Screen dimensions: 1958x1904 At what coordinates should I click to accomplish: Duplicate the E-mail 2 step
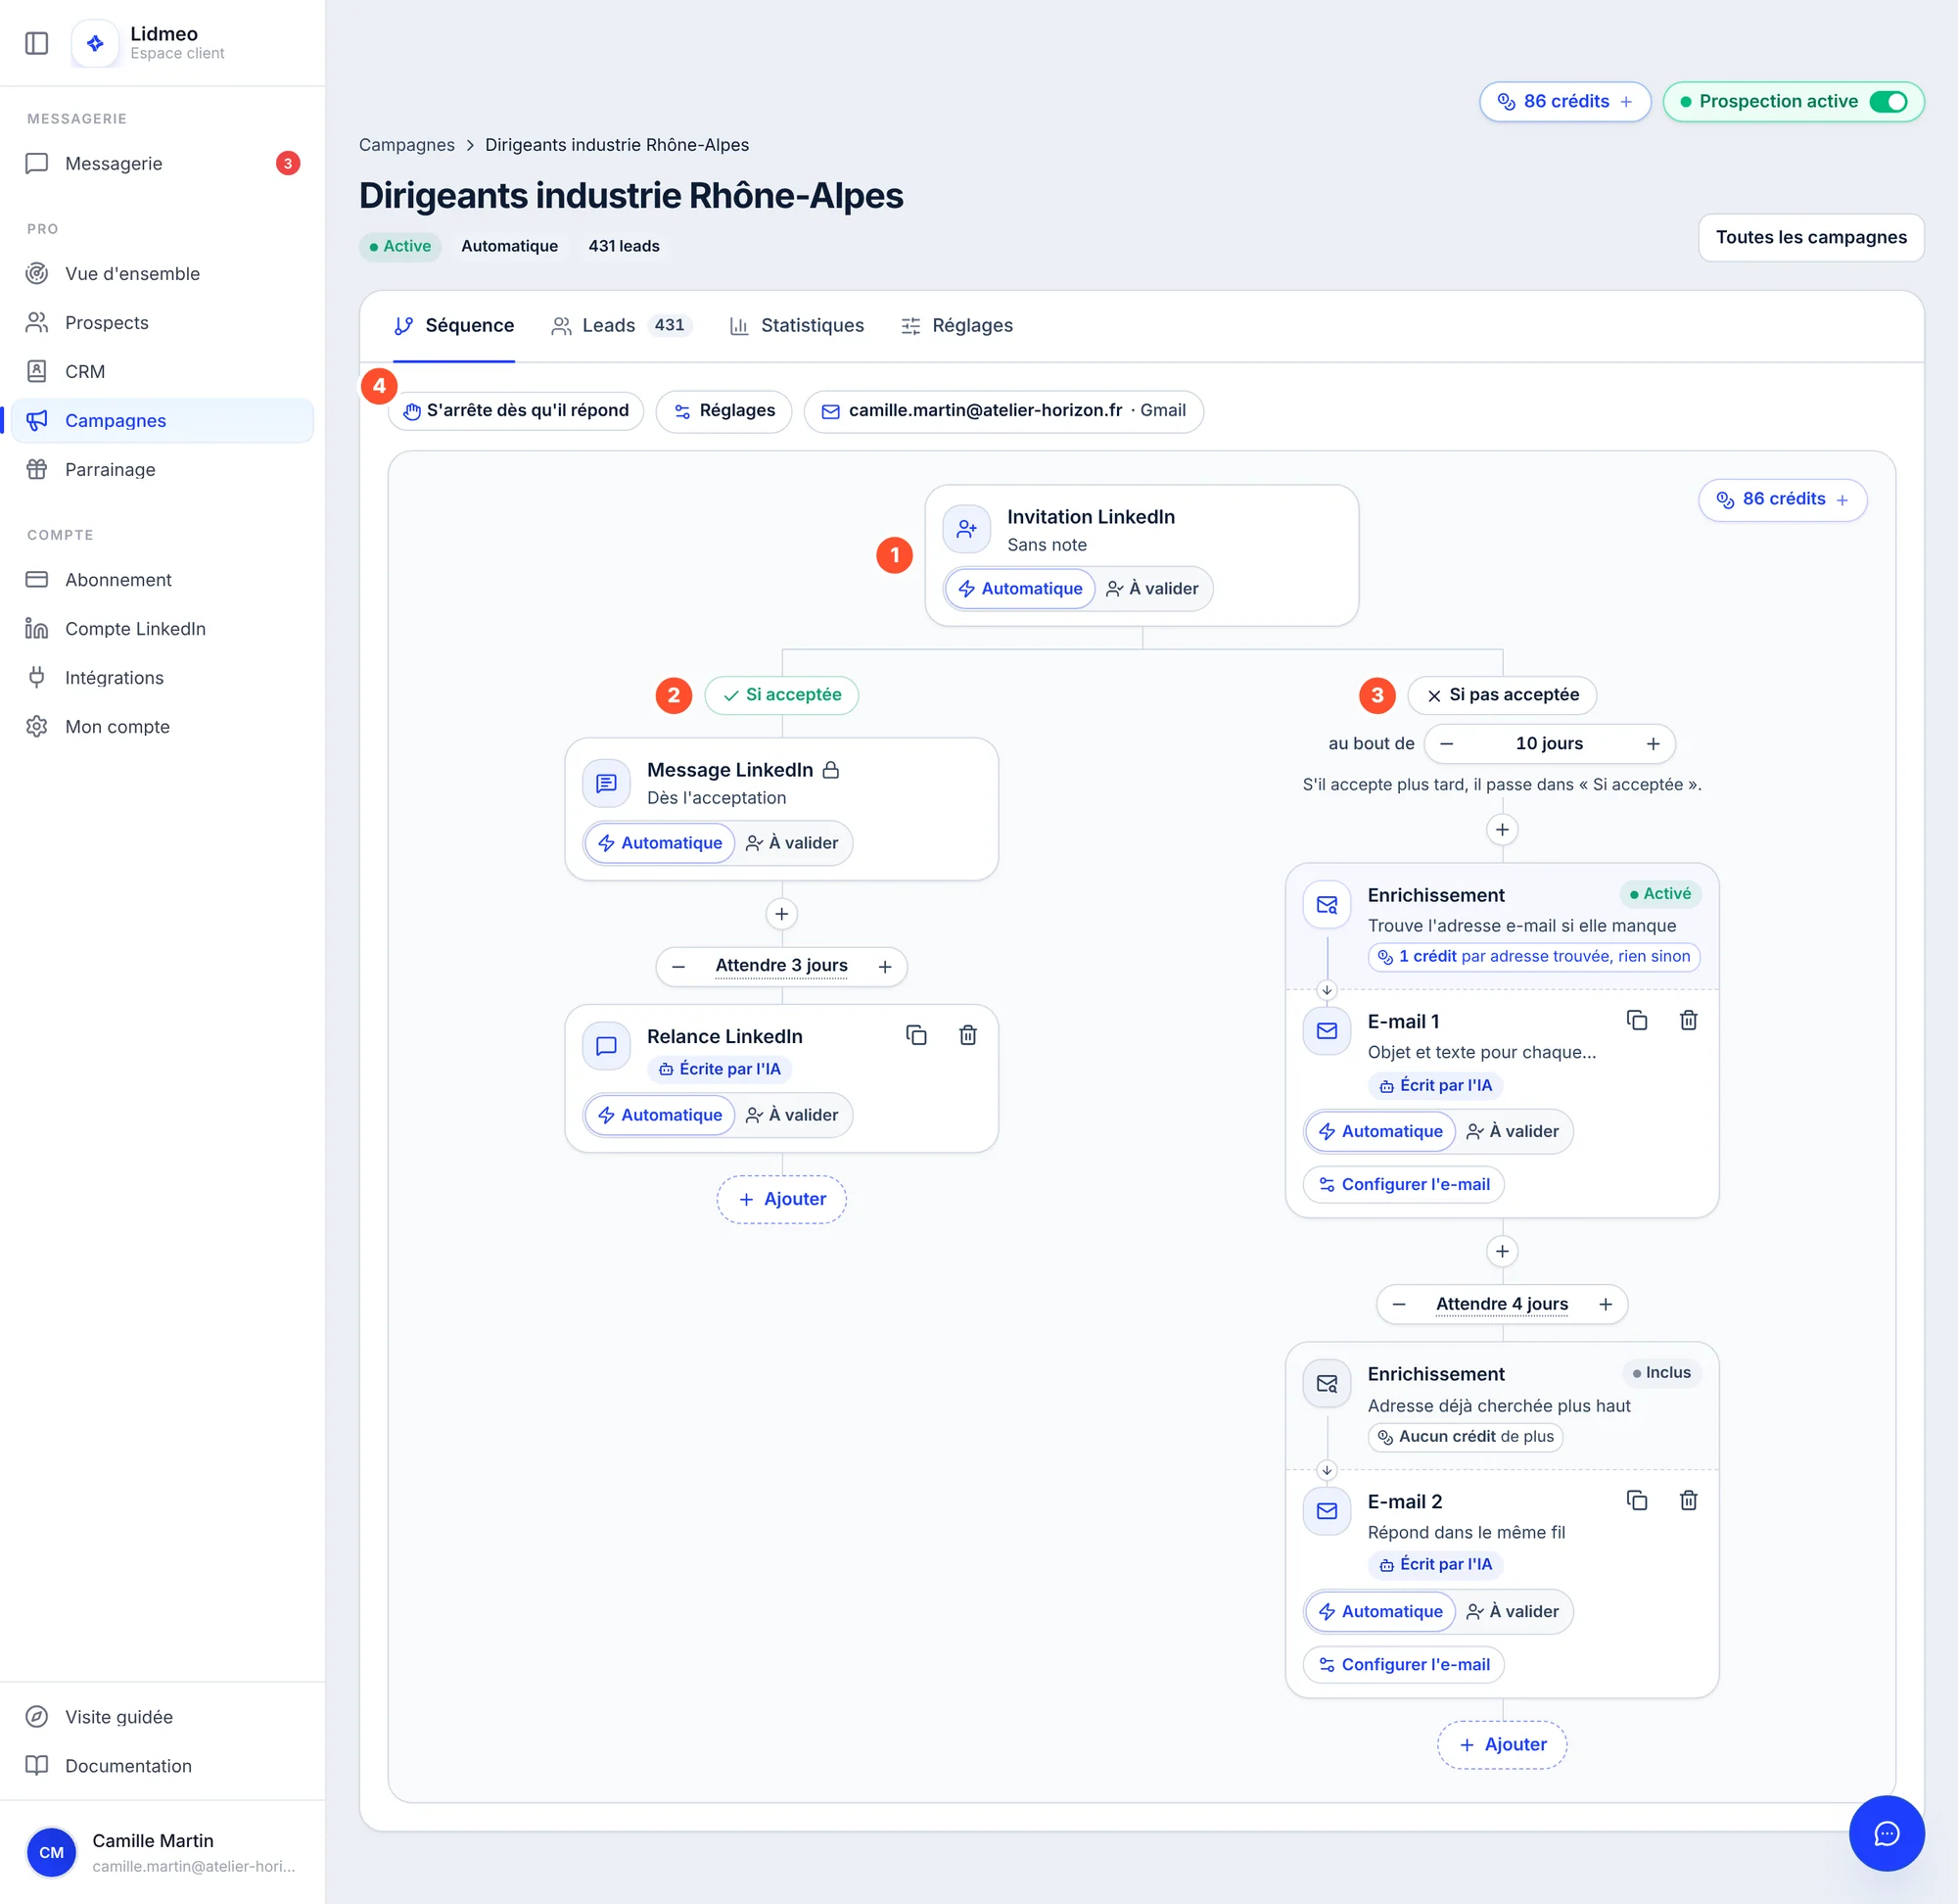tap(1636, 1500)
